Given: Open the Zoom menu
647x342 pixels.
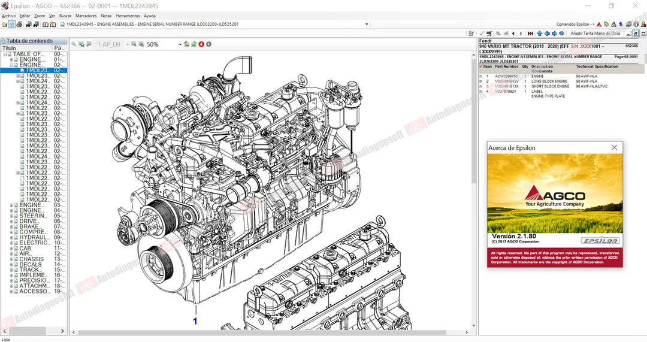Looking at the screenshot, I should coord(40,16).
